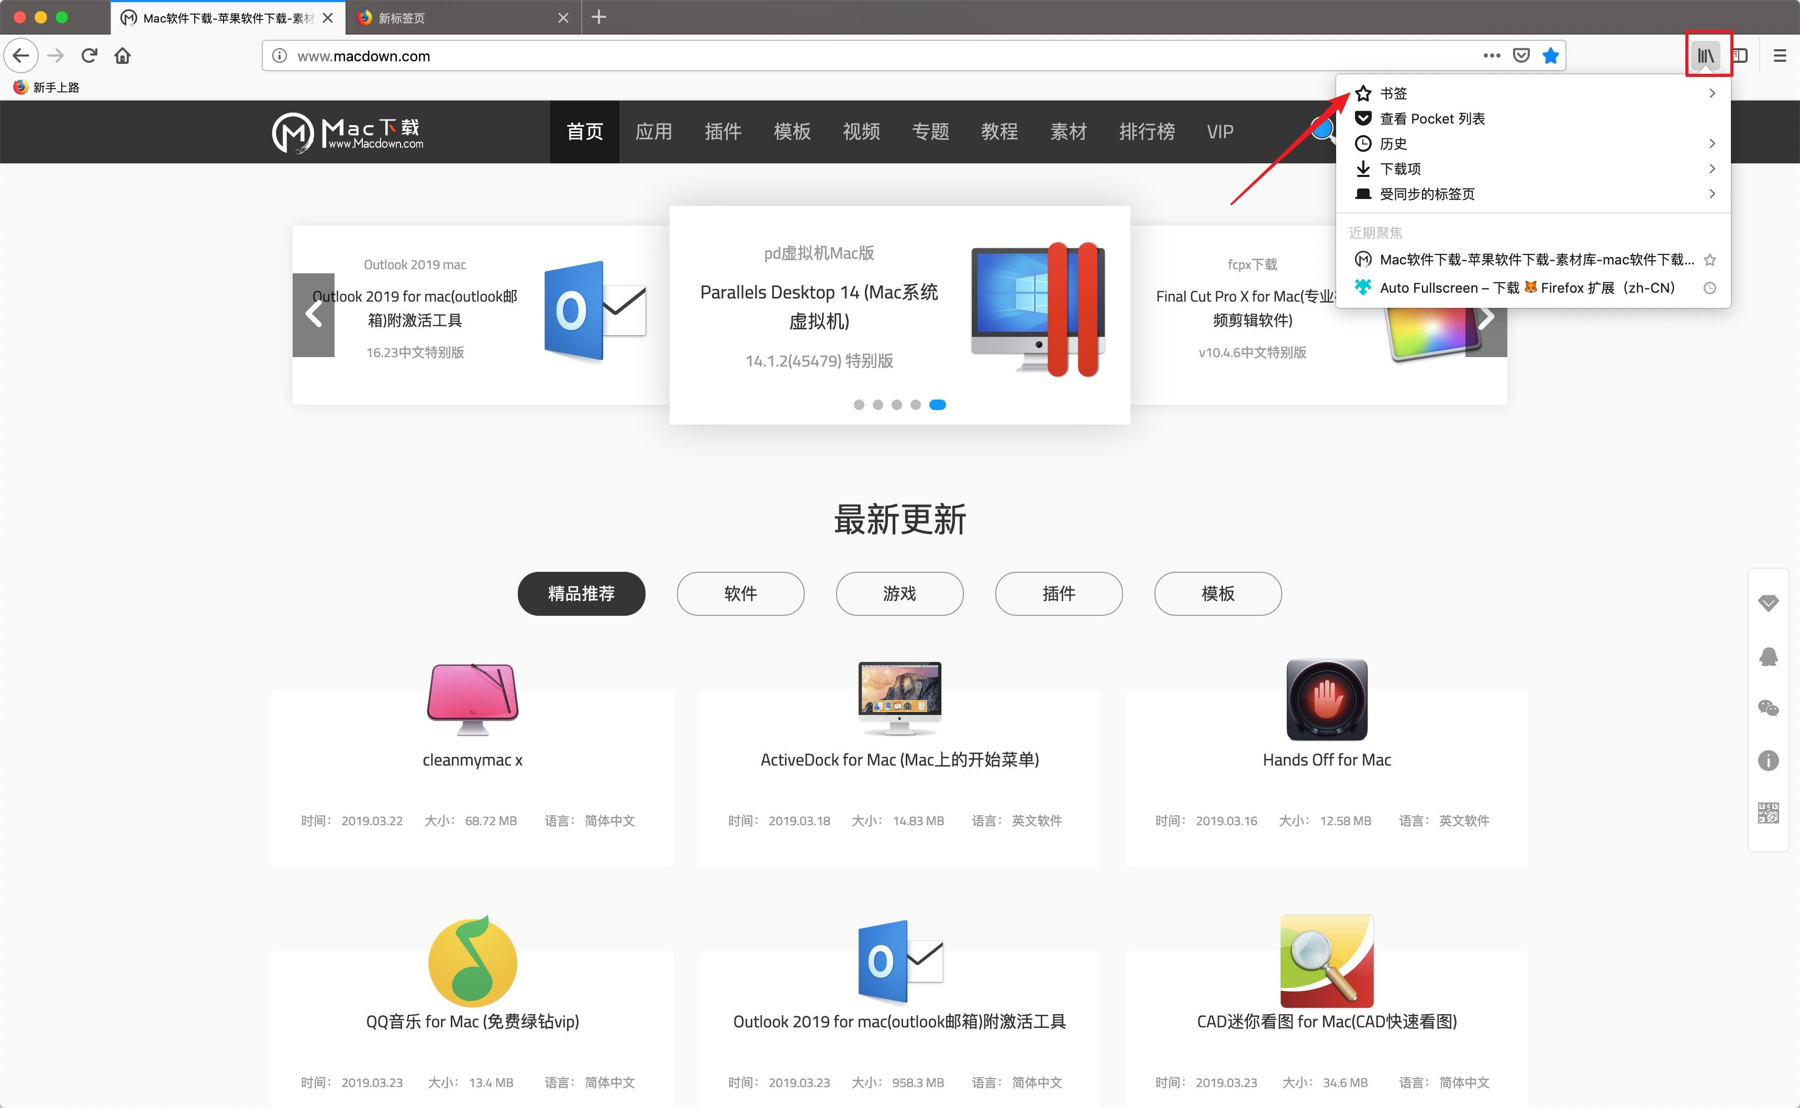The width and height of the screenshot is (1800, 1108).
Task: Click the WeChat sidebar icon
Action: [1769, 708]
